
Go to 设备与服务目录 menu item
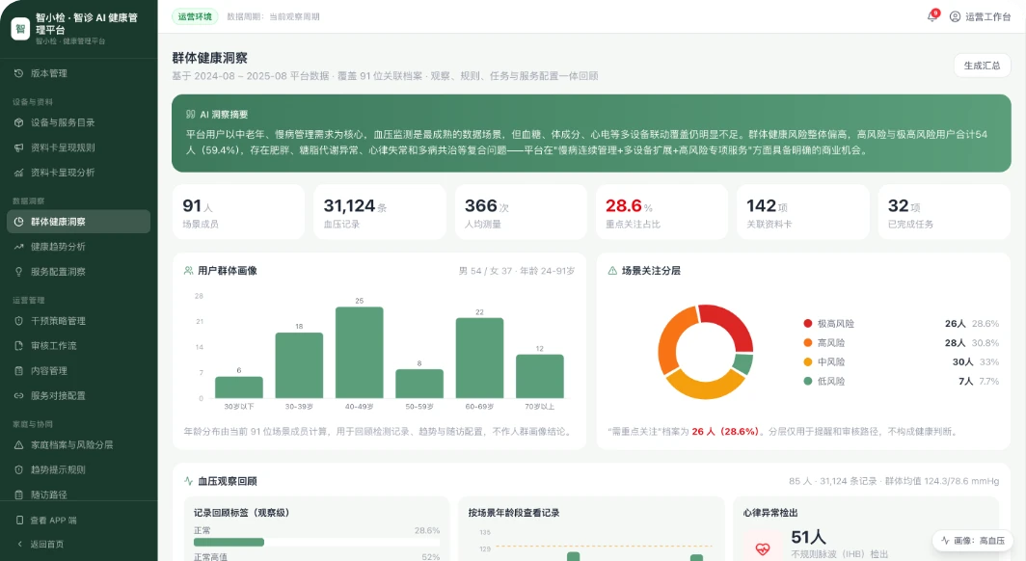click(78, 122)
